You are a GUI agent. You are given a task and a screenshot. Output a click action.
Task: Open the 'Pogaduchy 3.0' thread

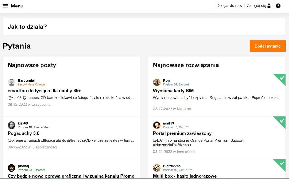(x=24, y=133)
